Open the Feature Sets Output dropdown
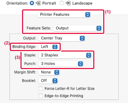Viewport: 128px width, 104px height. coord(77,28)
